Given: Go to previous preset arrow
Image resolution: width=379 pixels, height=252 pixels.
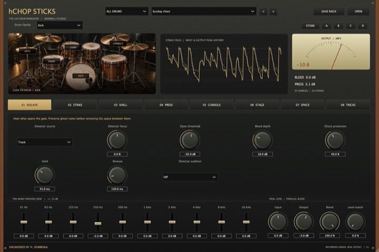Looking at the screenshot, I should 263,12.
